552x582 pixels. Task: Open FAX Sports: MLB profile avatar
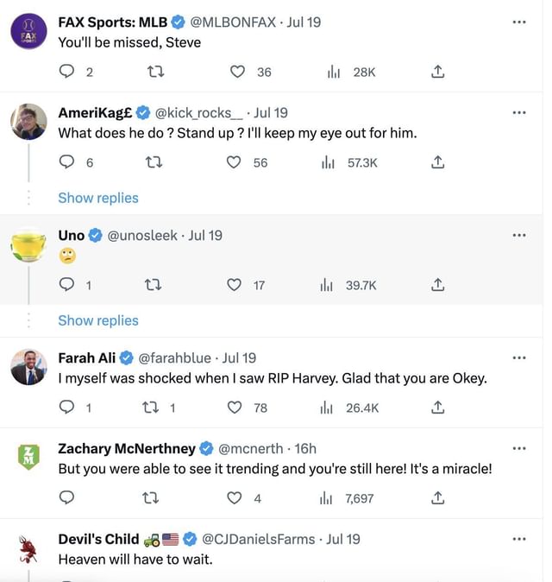[28, 32]
